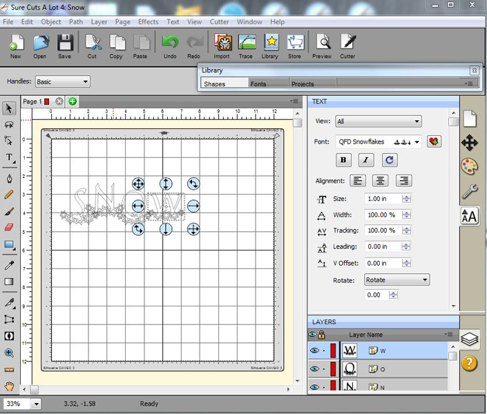
Task: Open the Effects menu
Action: [148, 21]
